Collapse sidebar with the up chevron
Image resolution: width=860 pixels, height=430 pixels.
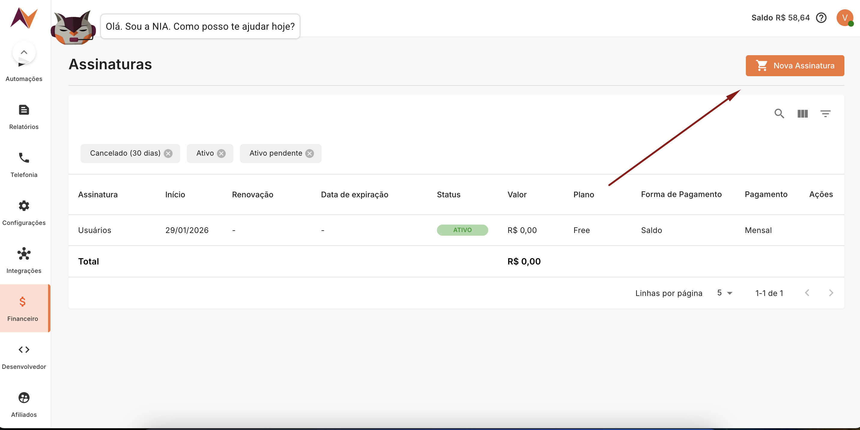click(x=24, y=52)
